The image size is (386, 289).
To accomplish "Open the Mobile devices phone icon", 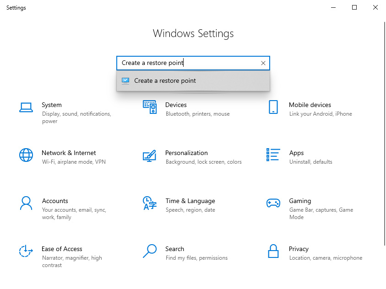I will [273, 107].
